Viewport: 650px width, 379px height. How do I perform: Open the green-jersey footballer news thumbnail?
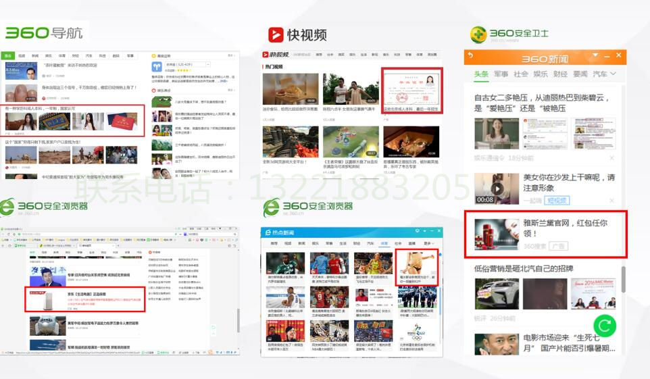(285, 263)
